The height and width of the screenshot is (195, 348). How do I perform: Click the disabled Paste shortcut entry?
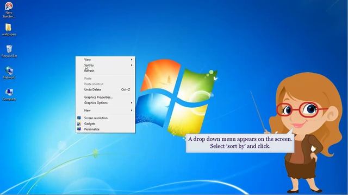point(105,84)
